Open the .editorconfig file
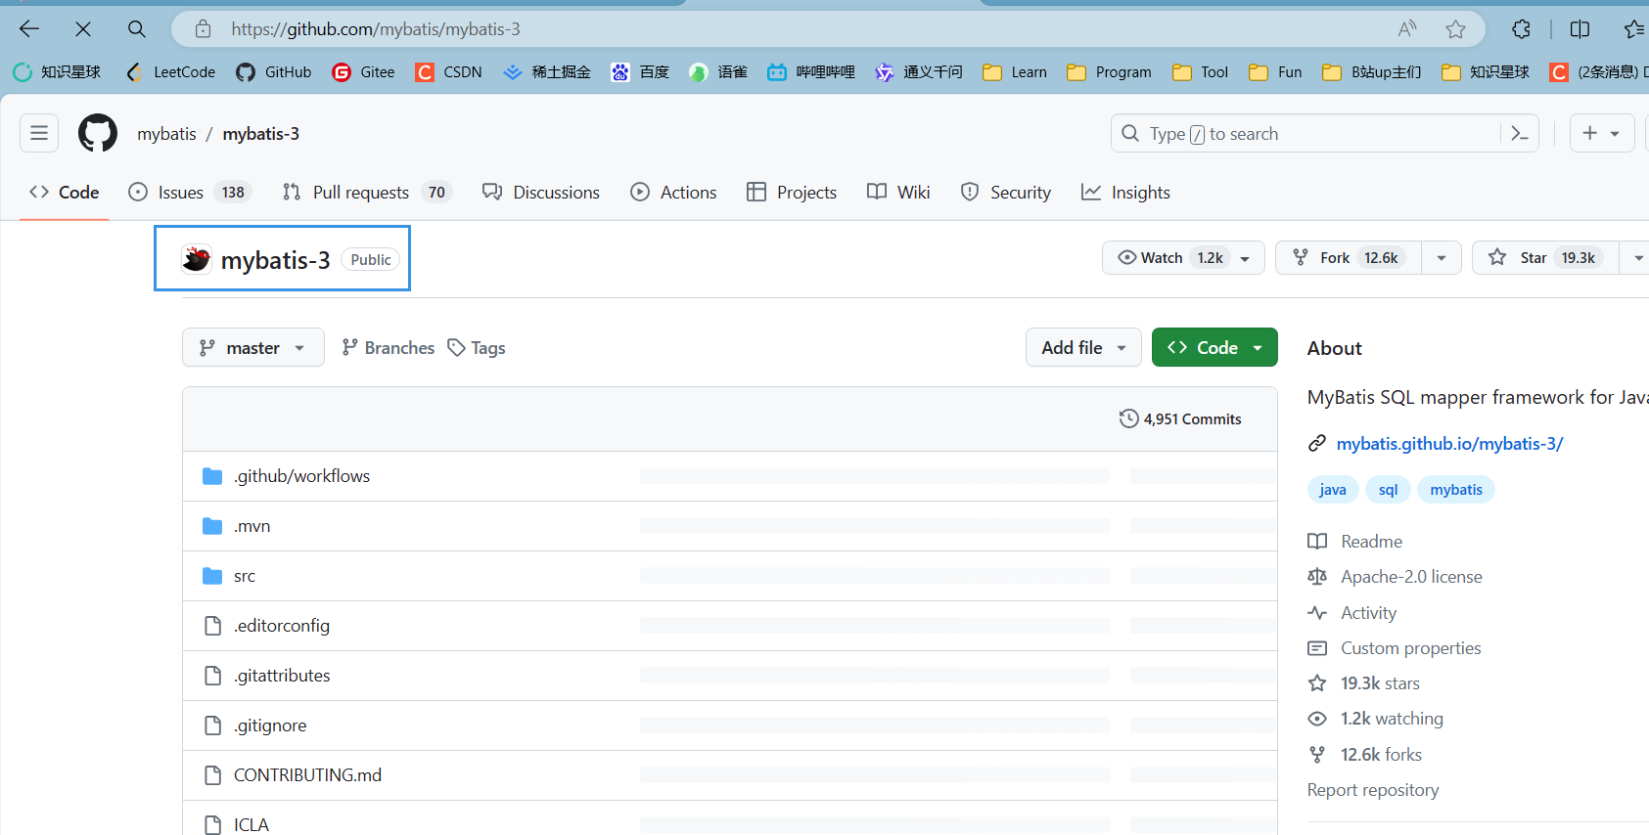The image size is (1649, 835). (282, 626)
